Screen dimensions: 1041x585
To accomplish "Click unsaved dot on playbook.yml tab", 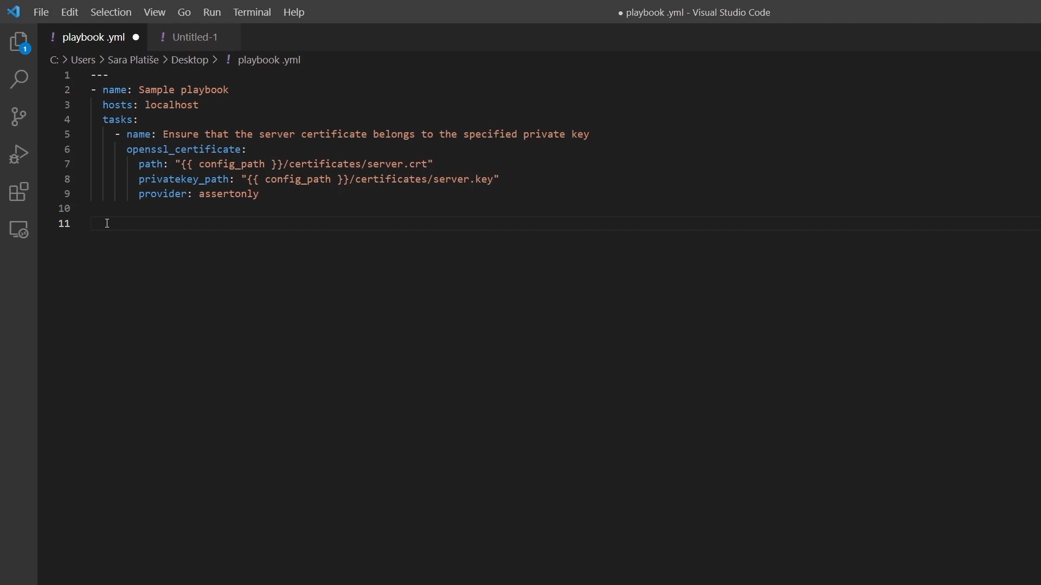I will point(137,37).
